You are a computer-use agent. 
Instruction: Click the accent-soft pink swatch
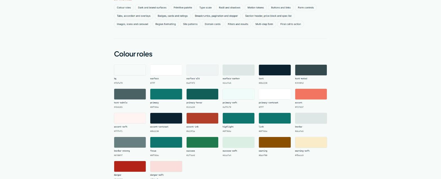(x=130, y=118)
